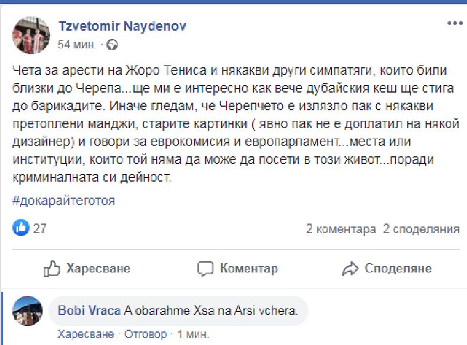
Task: Open the 2 коментара link
Action: 340,229
